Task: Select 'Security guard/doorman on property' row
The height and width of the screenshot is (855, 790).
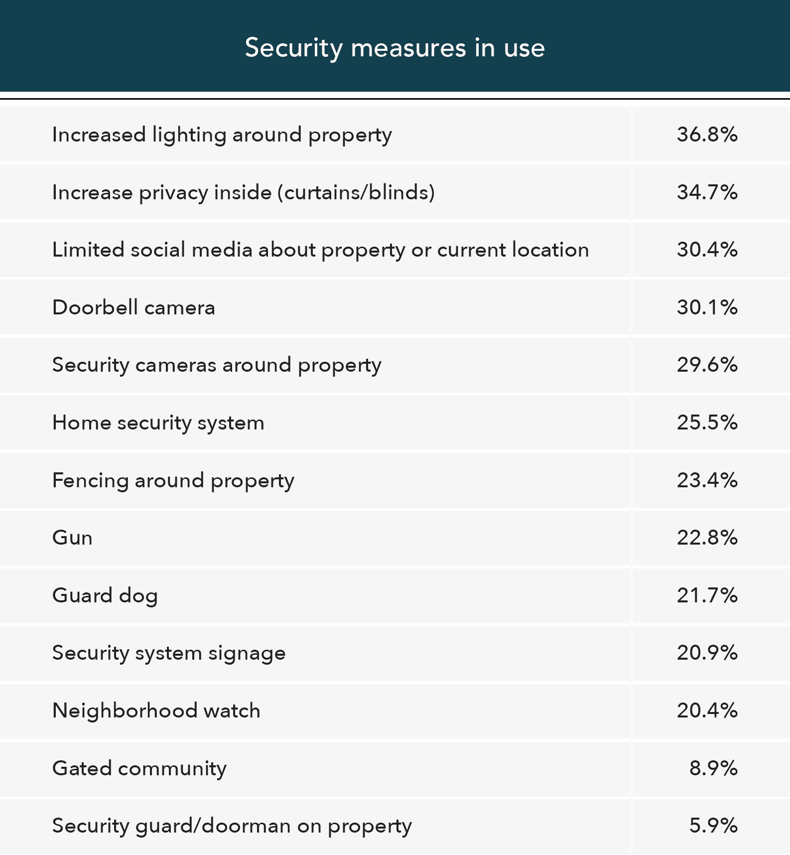Action: tap(395, 826)
